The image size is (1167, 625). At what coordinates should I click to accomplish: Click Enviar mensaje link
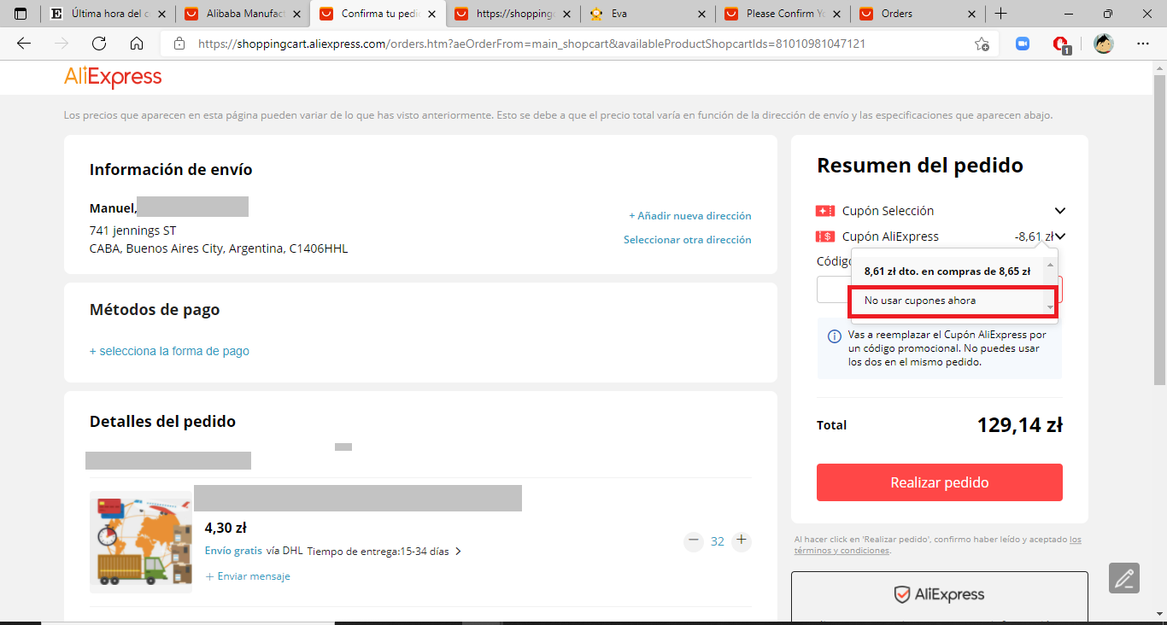pyautogui.click(x=248, y=576)
